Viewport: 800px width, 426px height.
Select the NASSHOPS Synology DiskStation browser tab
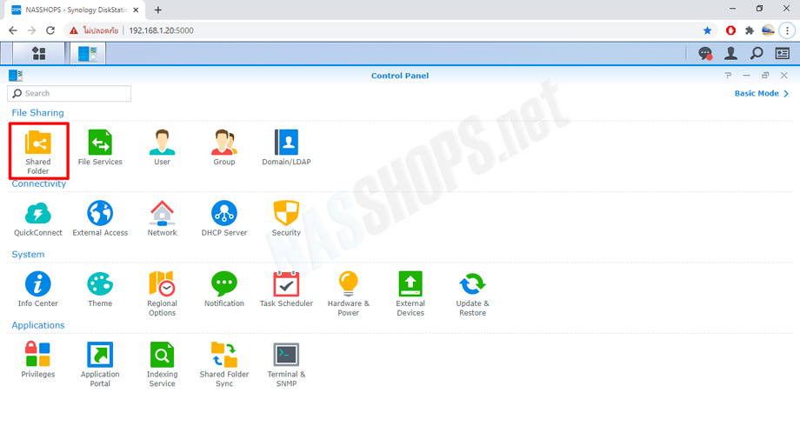point(77,10)
